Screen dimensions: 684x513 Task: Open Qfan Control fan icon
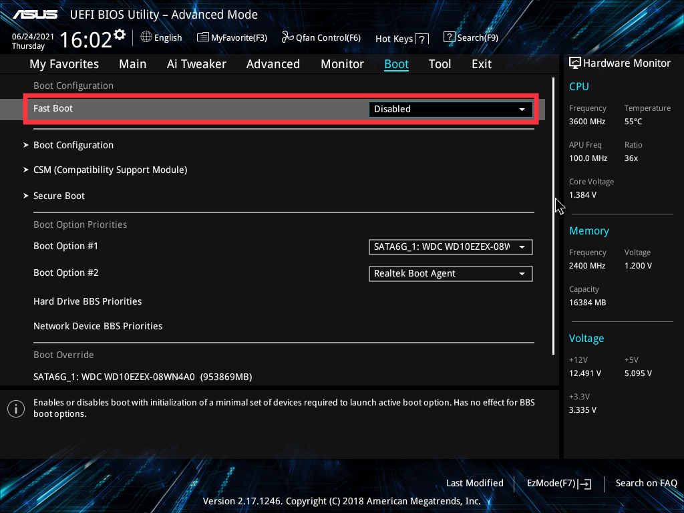click(288, 37)
